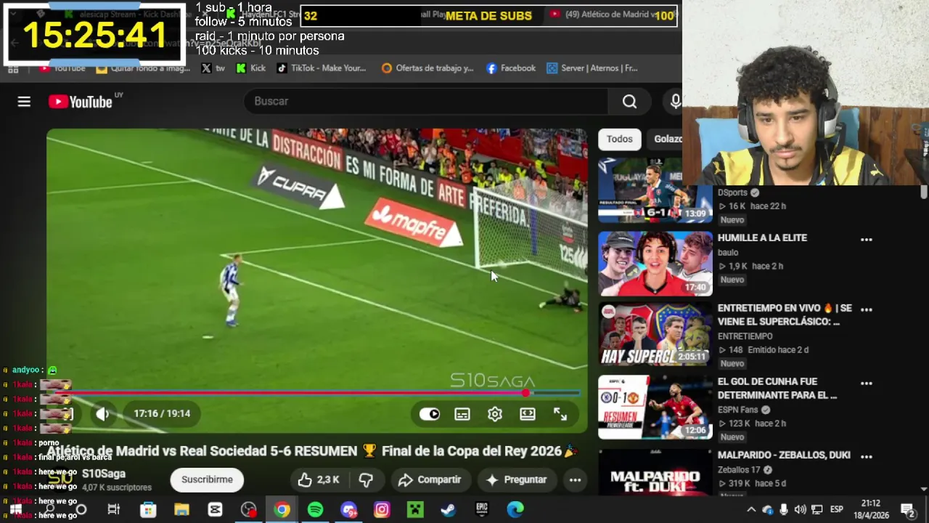929x523 pixels.
Task: Click the Suscribirme button
Action: coord(207,479)
